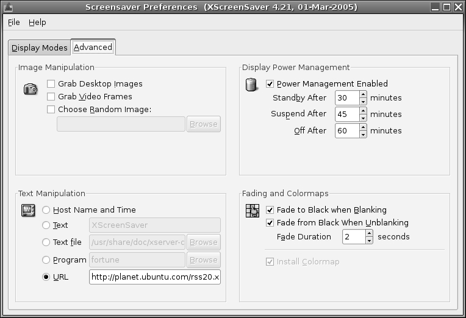This screenshot has width=466, height=318.
Task: Disable Power Management Enabled checkbox
Action: point(270,84)
